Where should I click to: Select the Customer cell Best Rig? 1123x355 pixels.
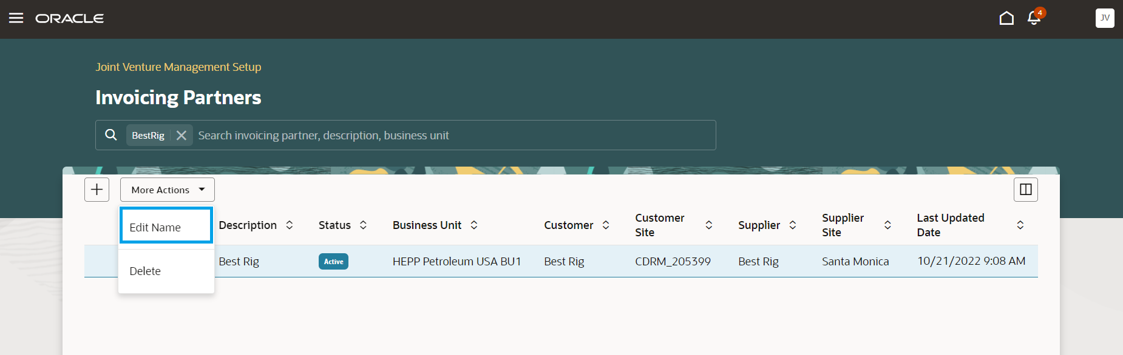(x=564, y=261)
